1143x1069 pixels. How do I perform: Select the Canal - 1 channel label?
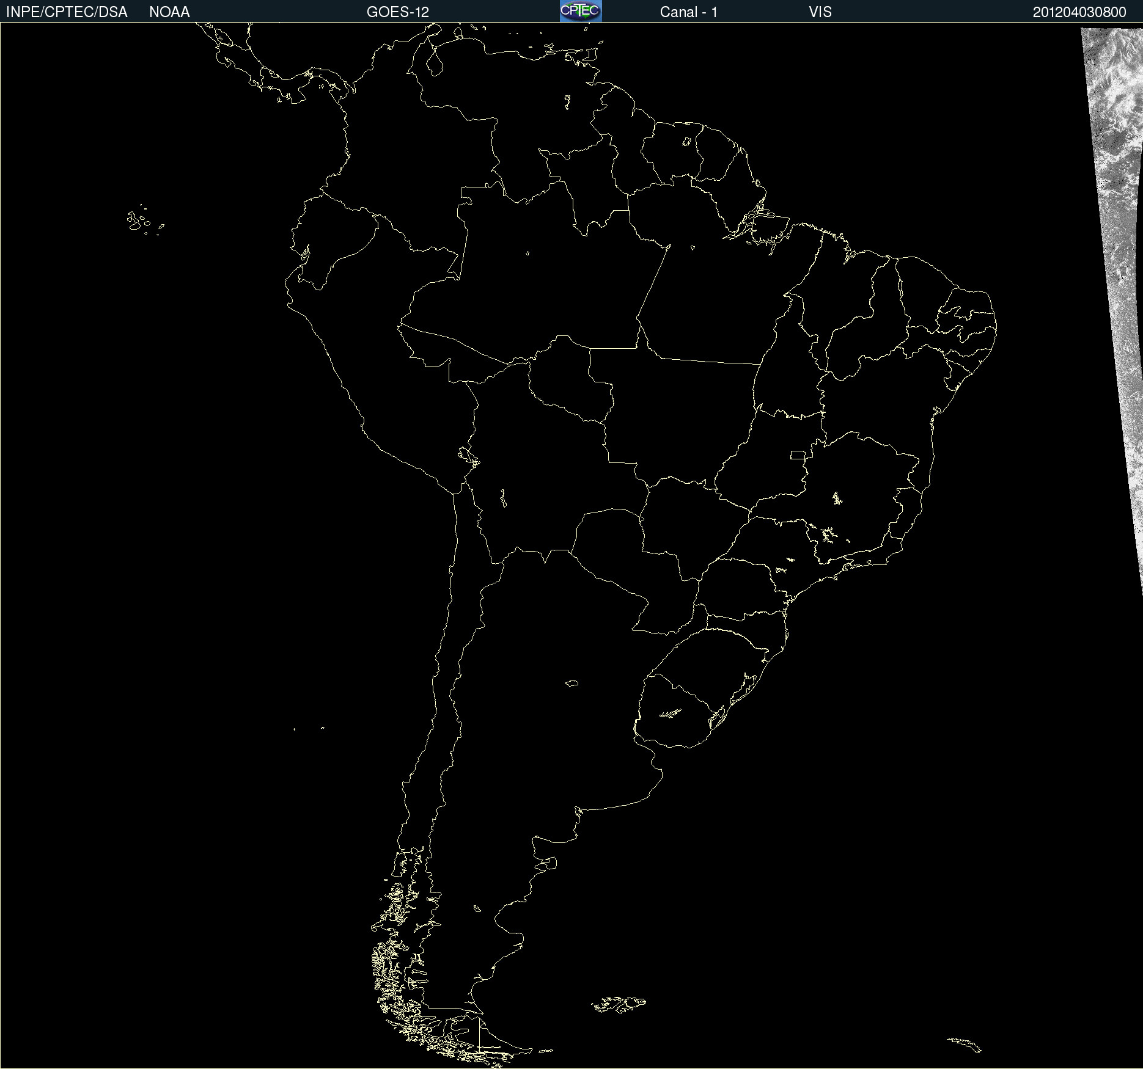tap(688, 12)
